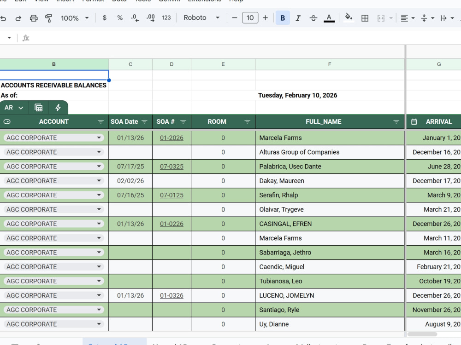This screenshot has width=461, height=345.
Task: Toggle bold formatting
Action: click(283, 18)
